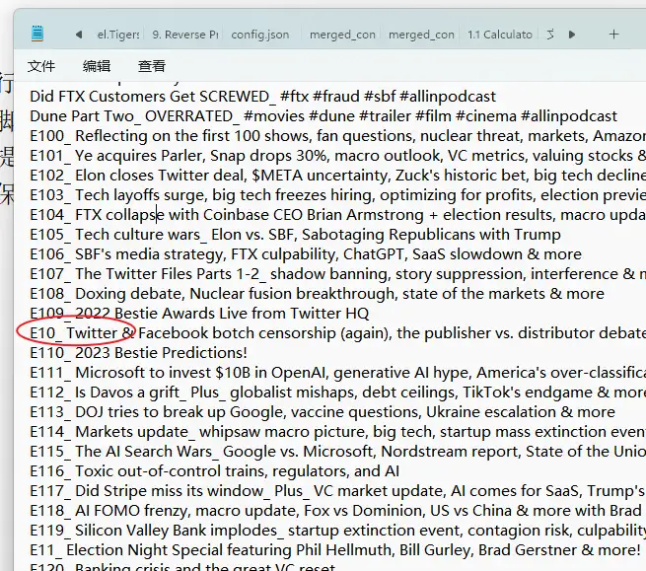Click the E11_ Election Night Special line
Image resolution: width=646 pixels, height=571 pixels.
(335, 550)
